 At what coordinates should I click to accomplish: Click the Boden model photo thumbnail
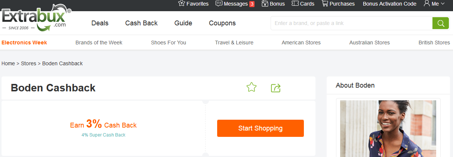tap(388, 129)
